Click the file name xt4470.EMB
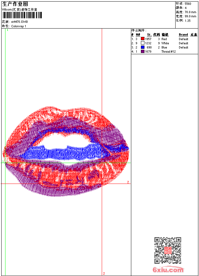The image size is (199, 276). 19,22
